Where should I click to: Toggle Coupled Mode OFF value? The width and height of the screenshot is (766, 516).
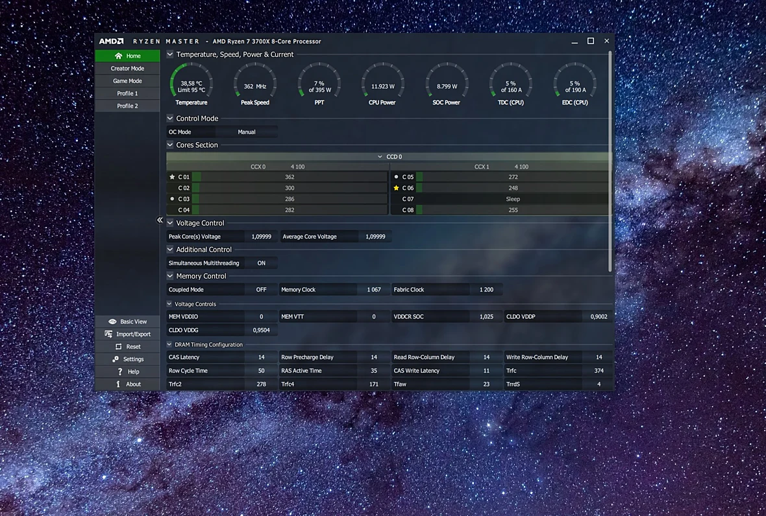262,290
